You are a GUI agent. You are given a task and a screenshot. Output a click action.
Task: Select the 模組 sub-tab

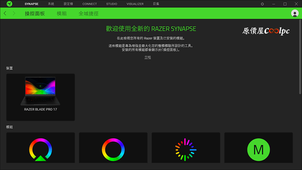(62, 14)
